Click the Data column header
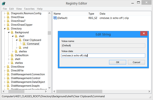Screen dimensions: 153x100 pos(125,14)
